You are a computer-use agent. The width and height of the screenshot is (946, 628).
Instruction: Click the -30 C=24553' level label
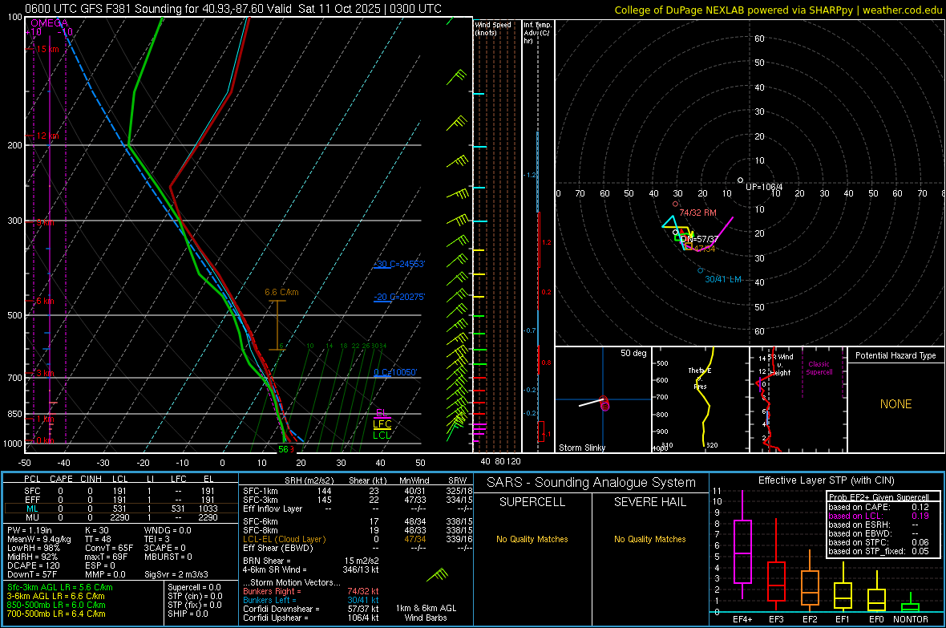click(x=399, y=264)
